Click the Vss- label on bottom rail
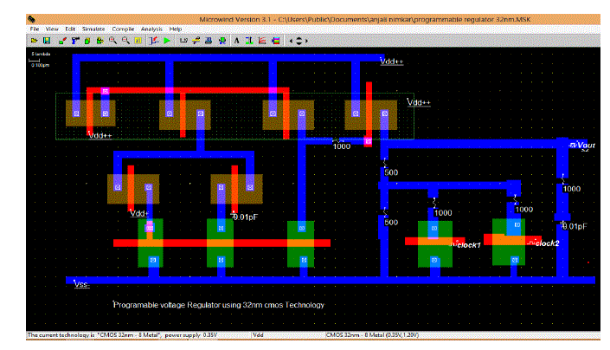 tap(82, 283)
